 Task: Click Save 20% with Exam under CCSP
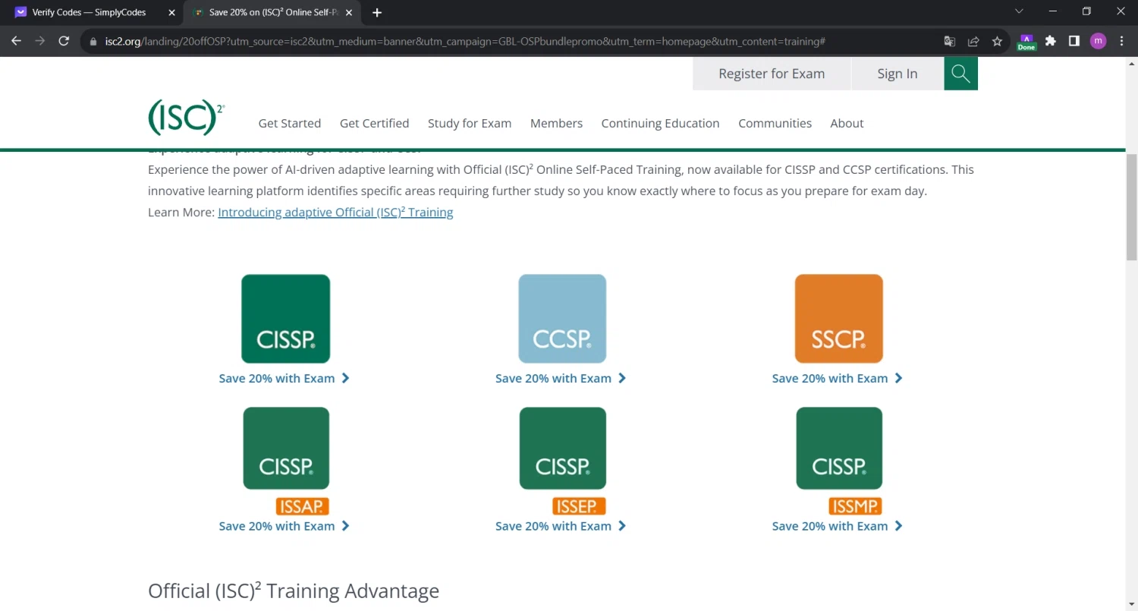click(x=561, y=378)
